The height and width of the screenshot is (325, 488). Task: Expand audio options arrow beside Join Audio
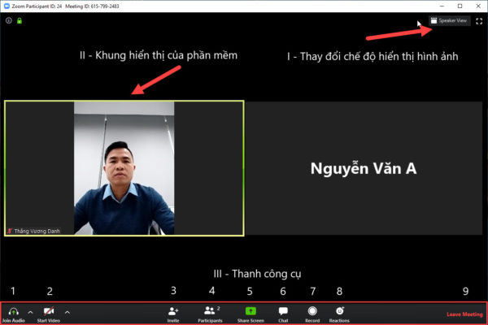point(30,311)
